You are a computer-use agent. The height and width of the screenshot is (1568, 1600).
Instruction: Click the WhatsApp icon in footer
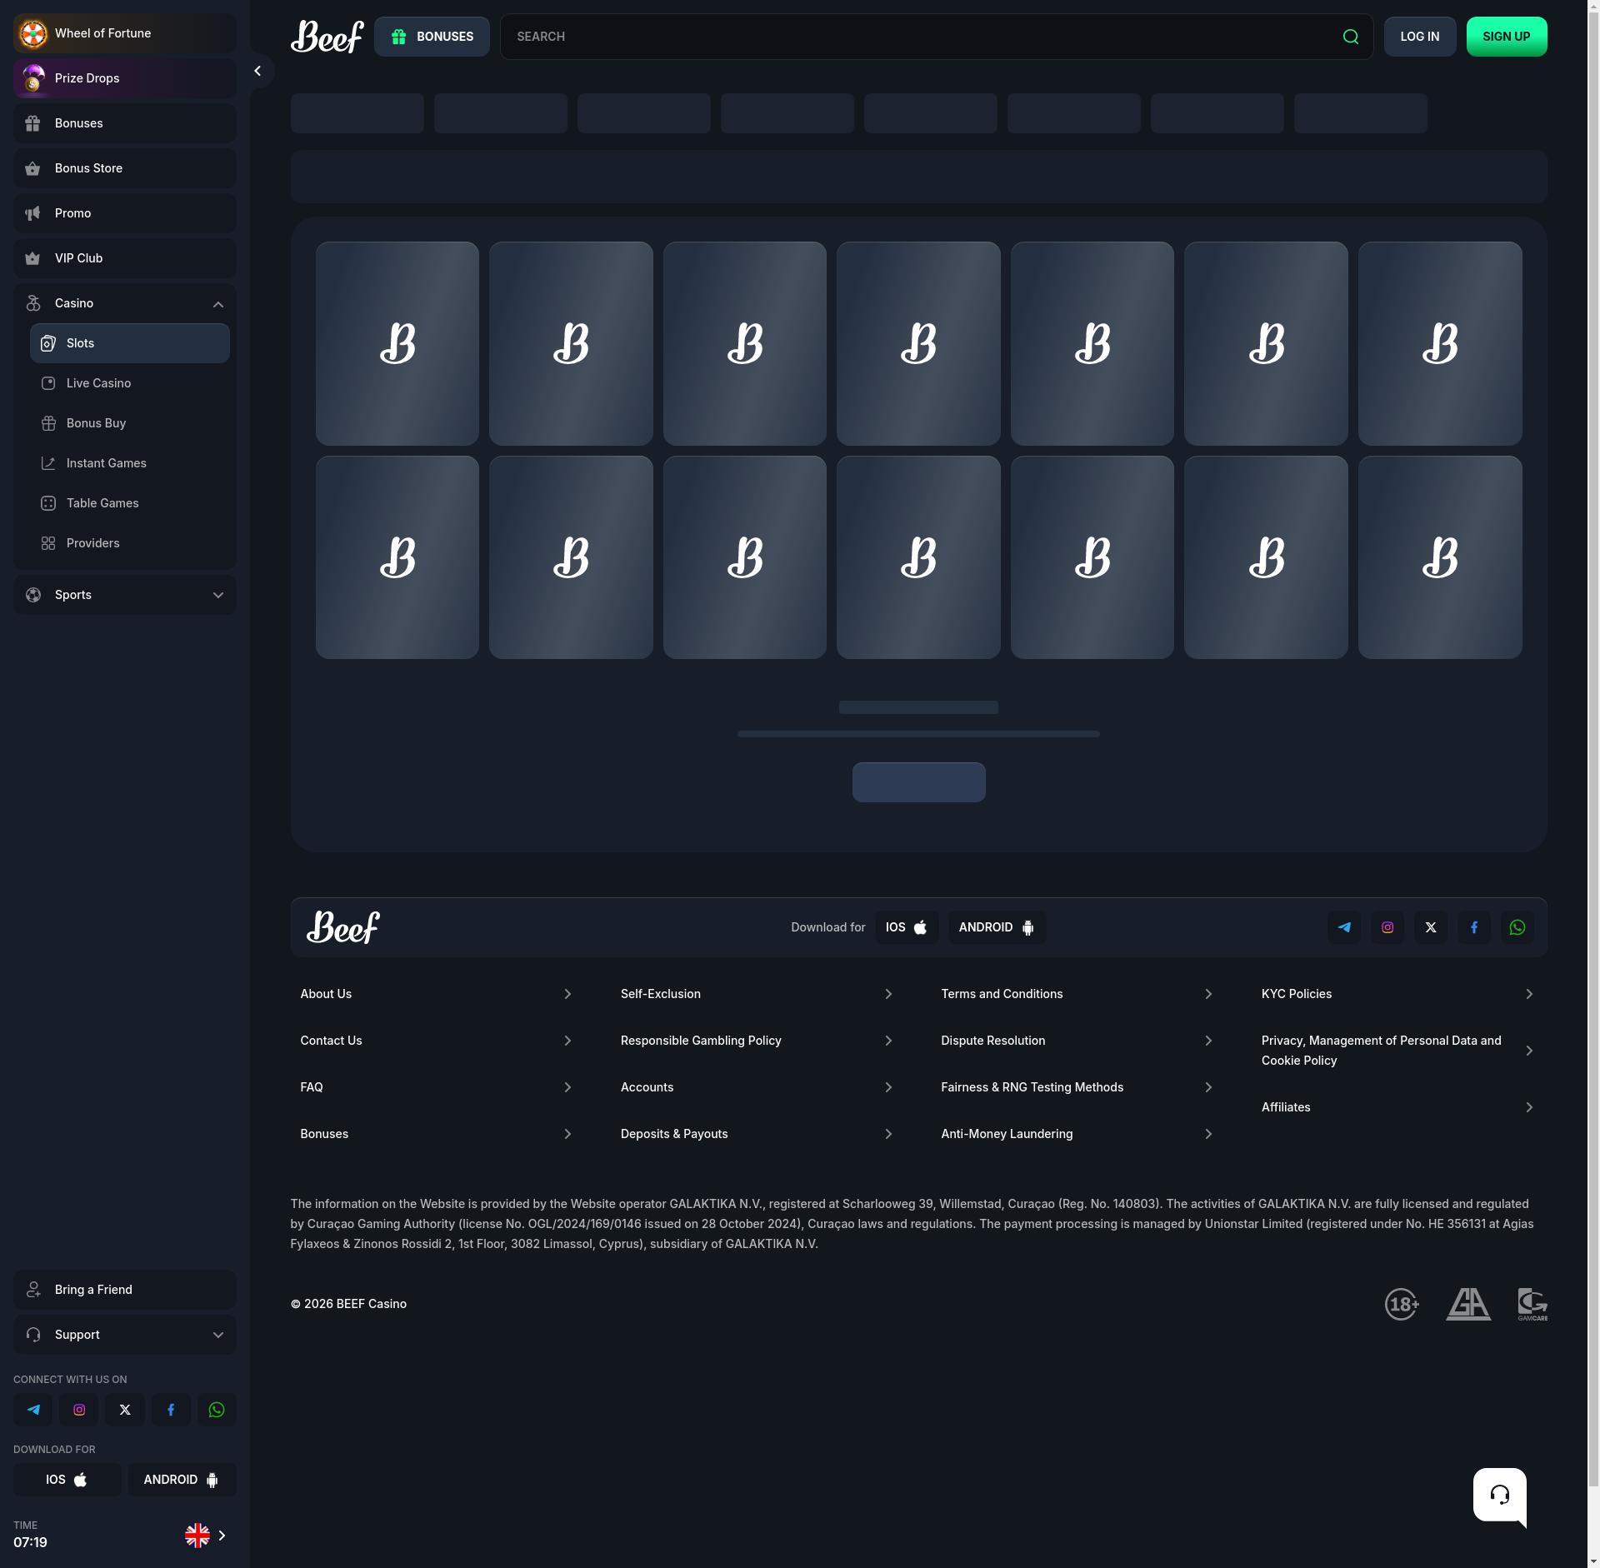(x=1517, y=927)
